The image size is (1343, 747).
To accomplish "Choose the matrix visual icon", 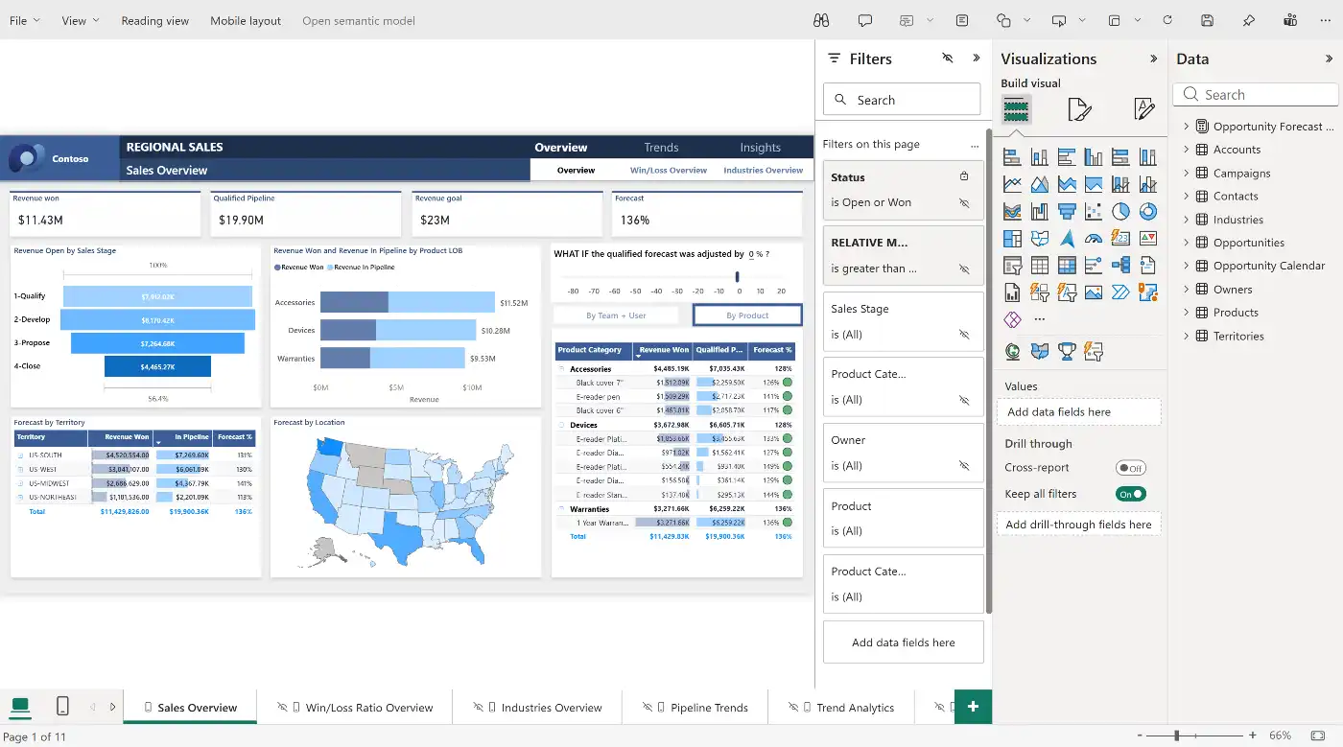I will 1066,266.
